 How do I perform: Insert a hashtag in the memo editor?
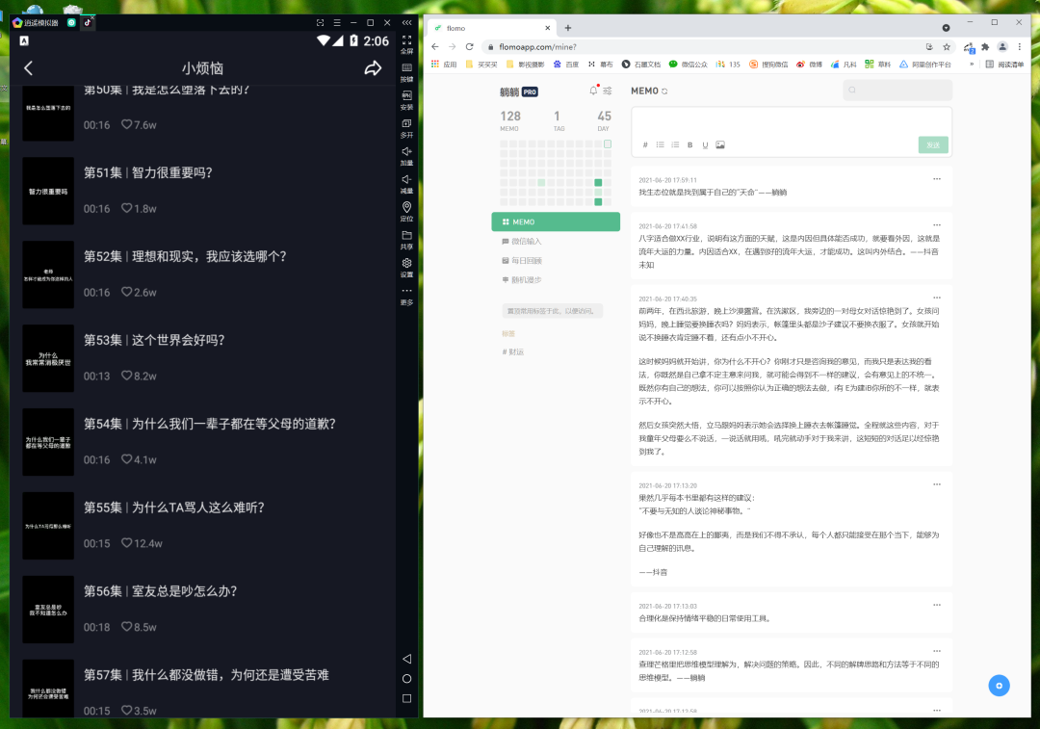(x=645, y=144)
